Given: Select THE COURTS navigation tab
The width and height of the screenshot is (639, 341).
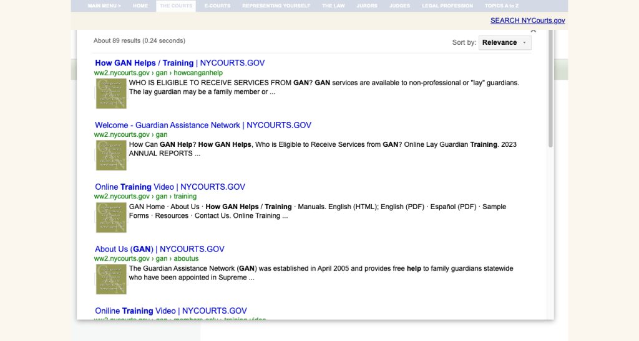Looking at the screenshot, I should coord(176,6).
